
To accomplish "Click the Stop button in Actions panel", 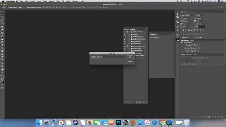I will [x=126, y=102].
